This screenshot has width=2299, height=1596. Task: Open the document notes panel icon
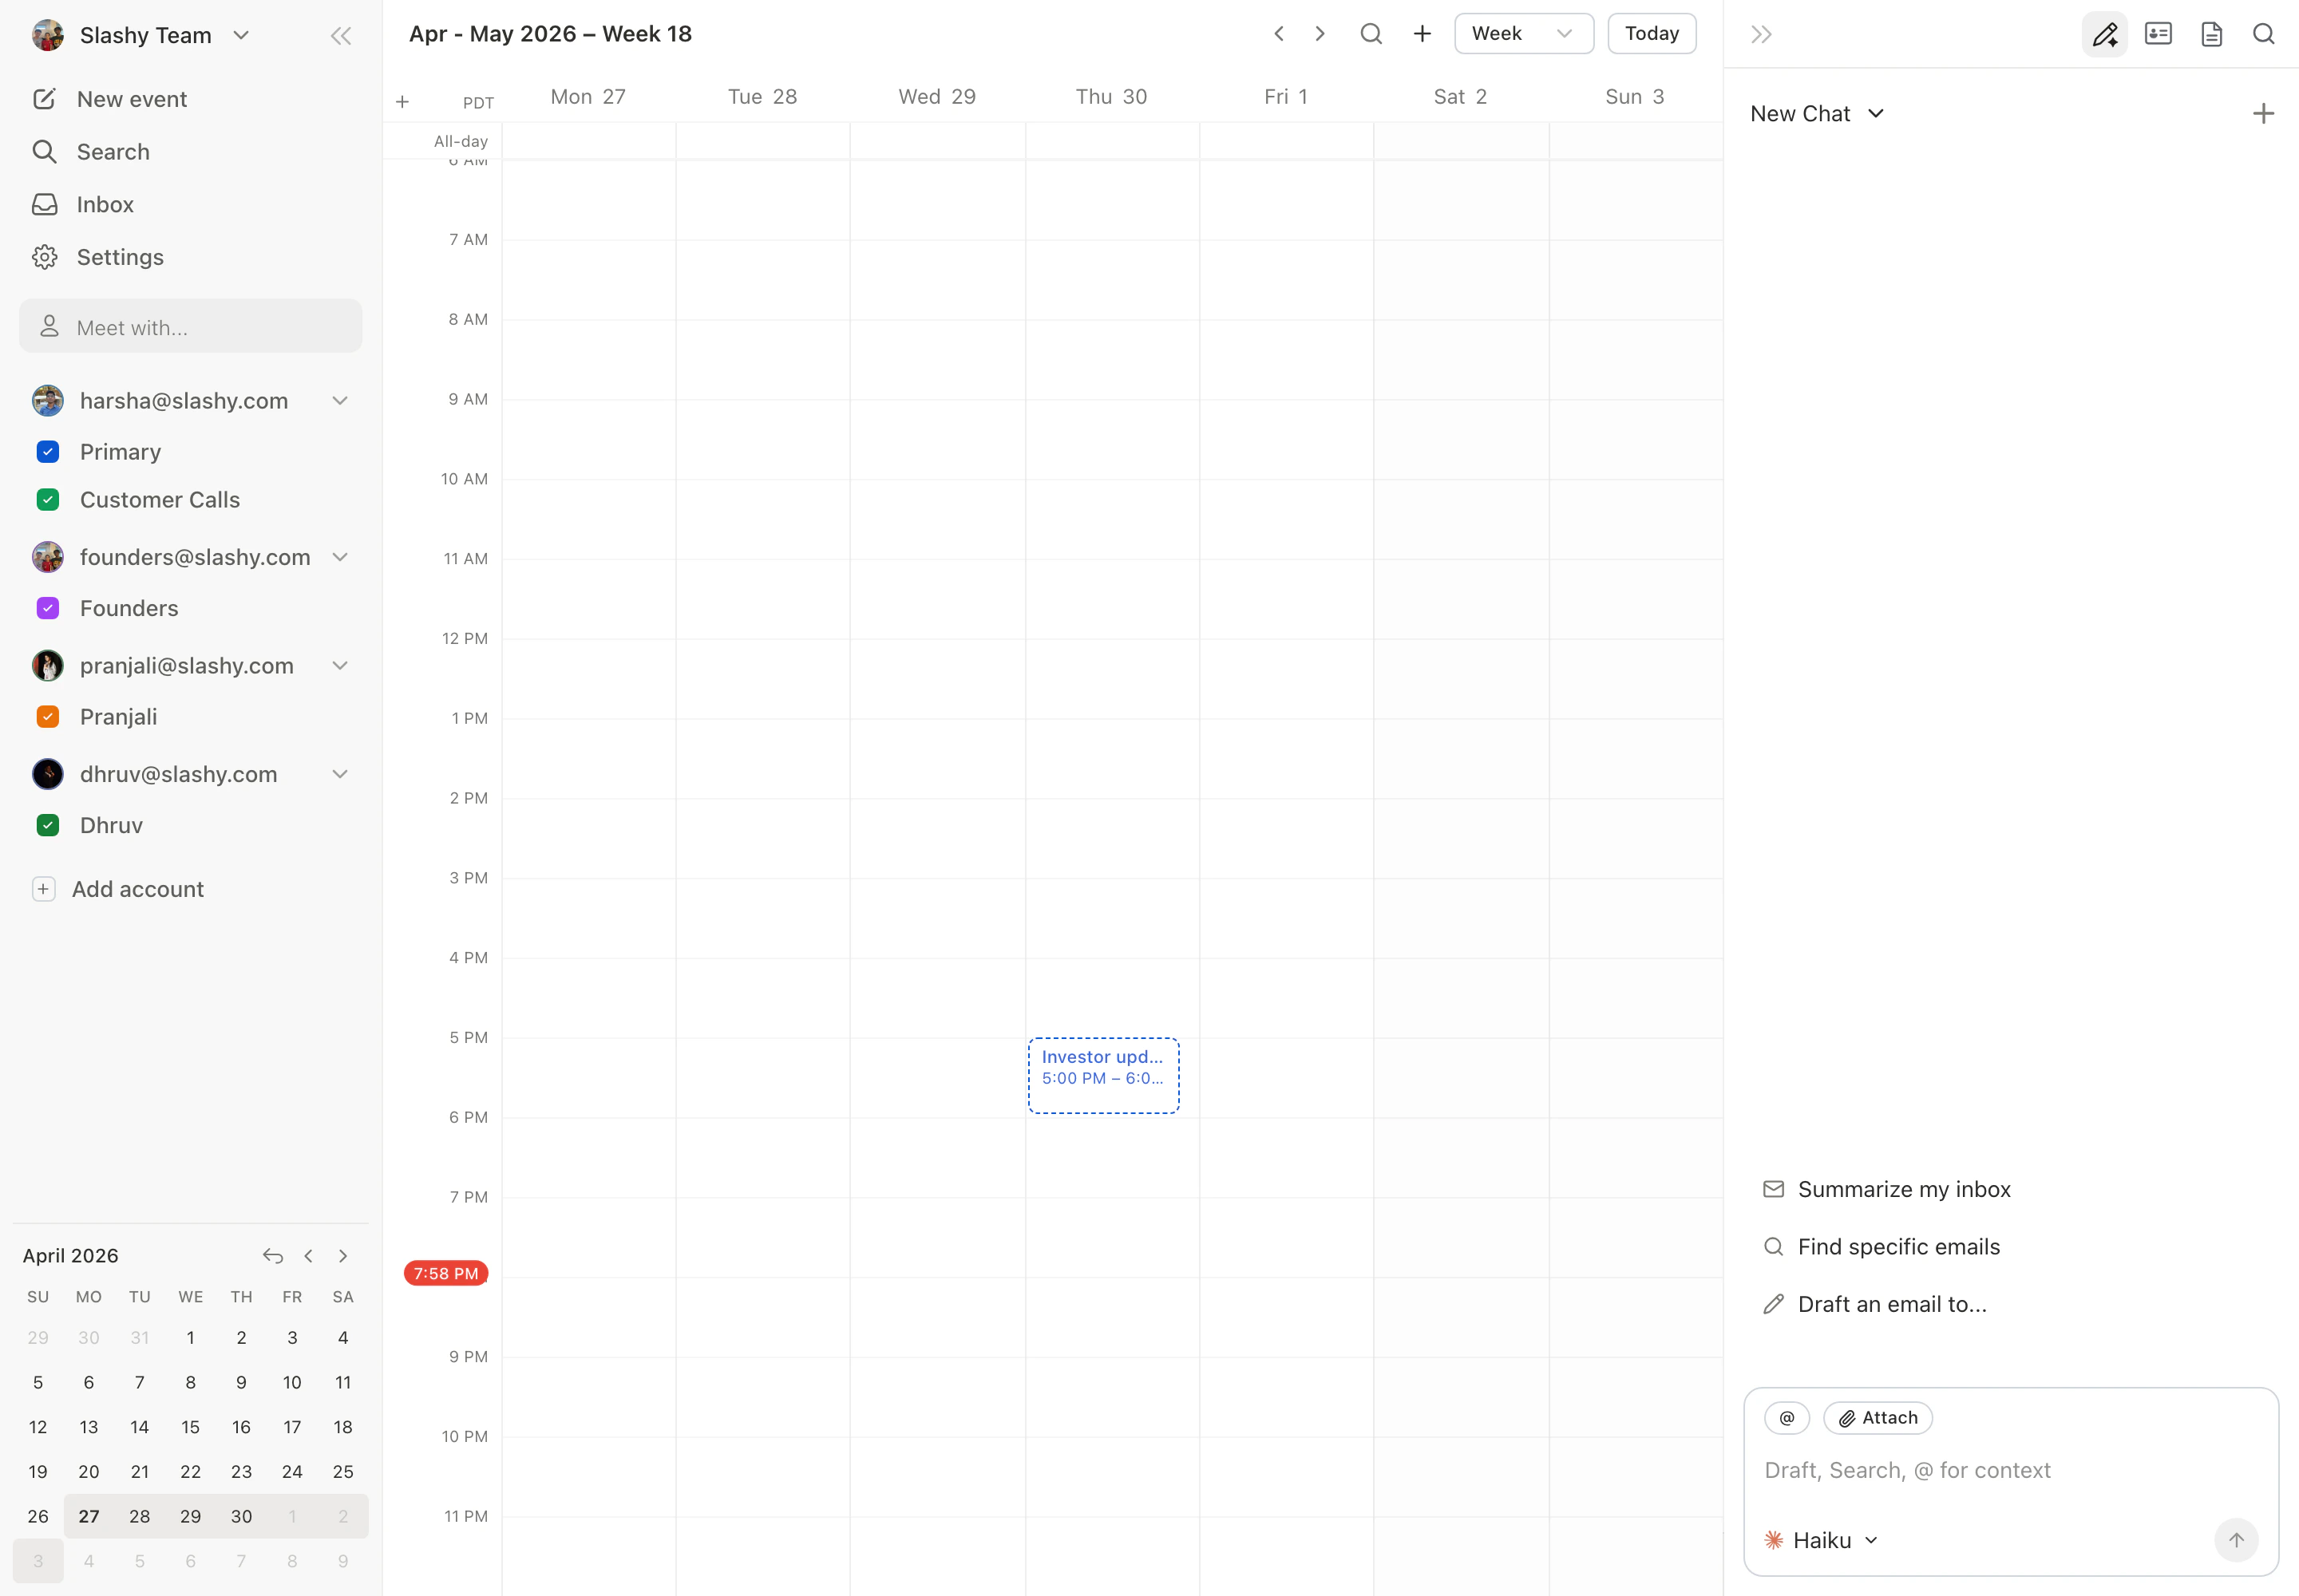(2211, 35)
